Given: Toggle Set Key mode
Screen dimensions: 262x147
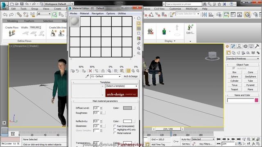Looking at the screenshot, I should tap(186, 144).
